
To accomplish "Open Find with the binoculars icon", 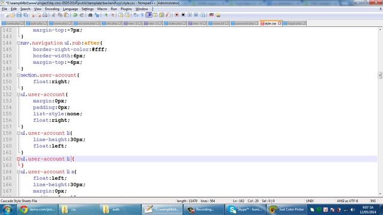I will [x=90, y=15].
